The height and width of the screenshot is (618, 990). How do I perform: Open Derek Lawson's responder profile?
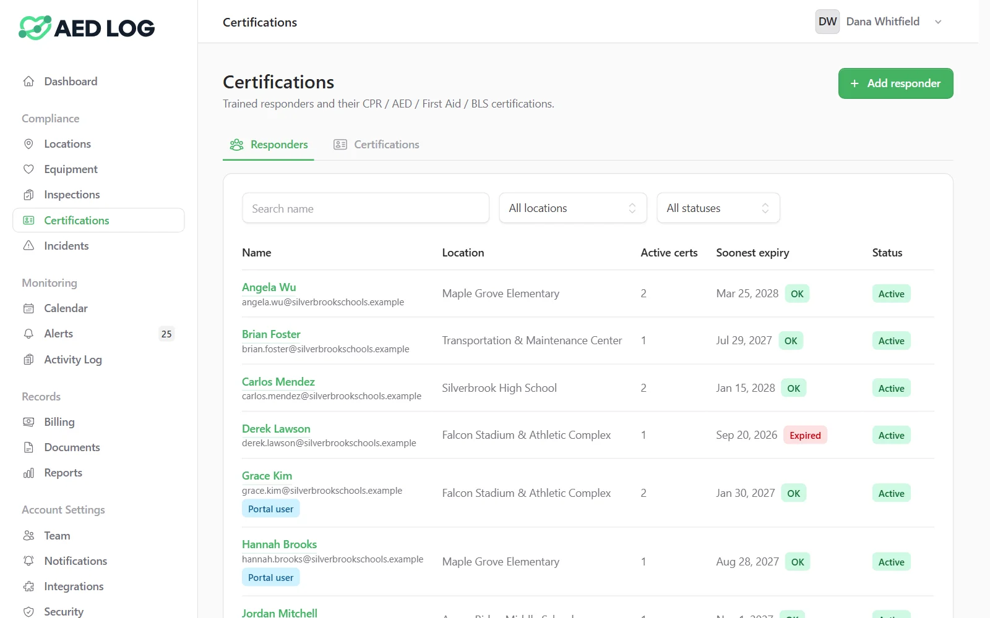coord(276,429)
